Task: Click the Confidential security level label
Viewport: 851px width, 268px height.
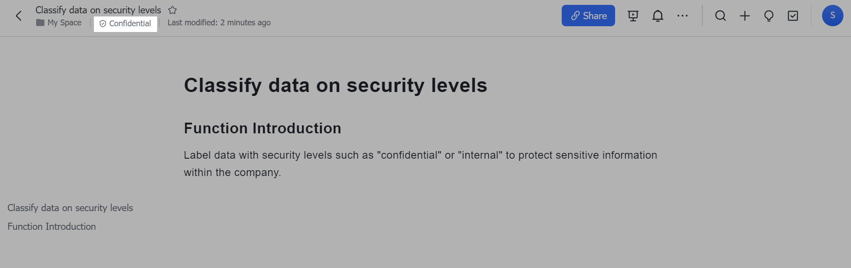Action: click(130, 24)
